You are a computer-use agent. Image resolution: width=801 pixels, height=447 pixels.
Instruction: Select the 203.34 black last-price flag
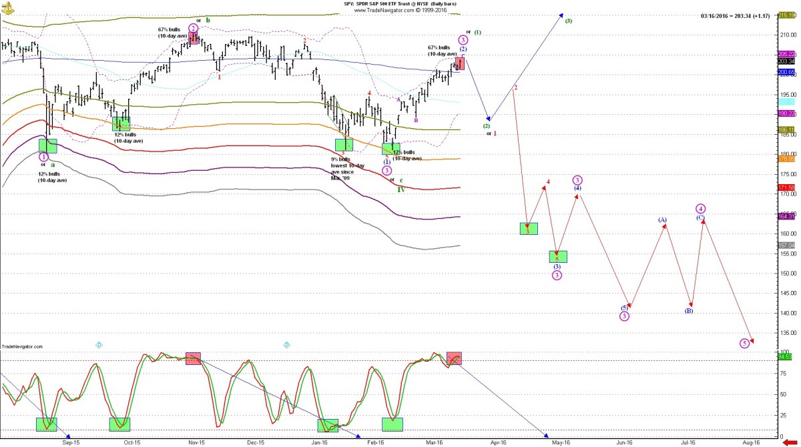click(x=786, y=61)
